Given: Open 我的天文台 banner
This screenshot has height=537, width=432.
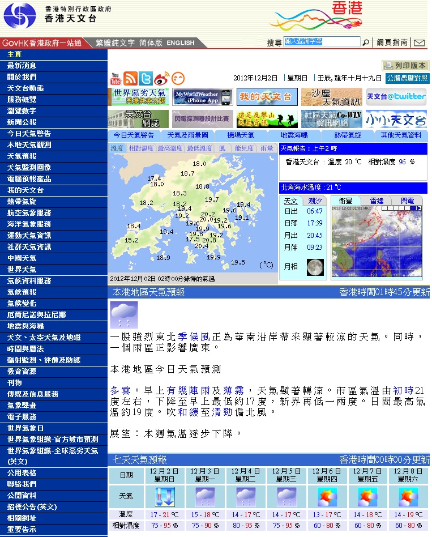Looking at the screenshot, I should (x=267, y=97).
